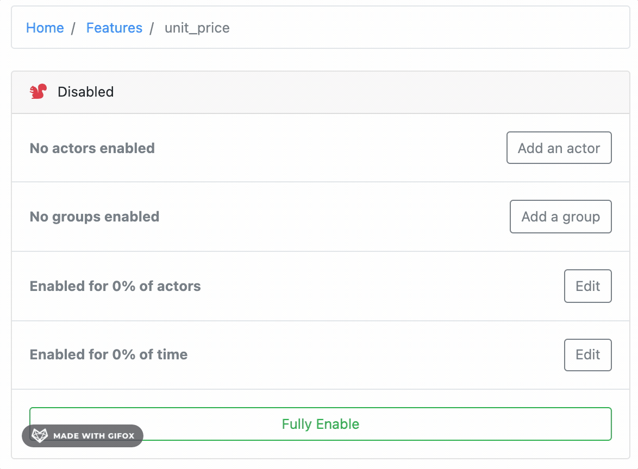Go to the Home breadcrumb link
This screenshot has width=638, height=469.
click(45, 28)
